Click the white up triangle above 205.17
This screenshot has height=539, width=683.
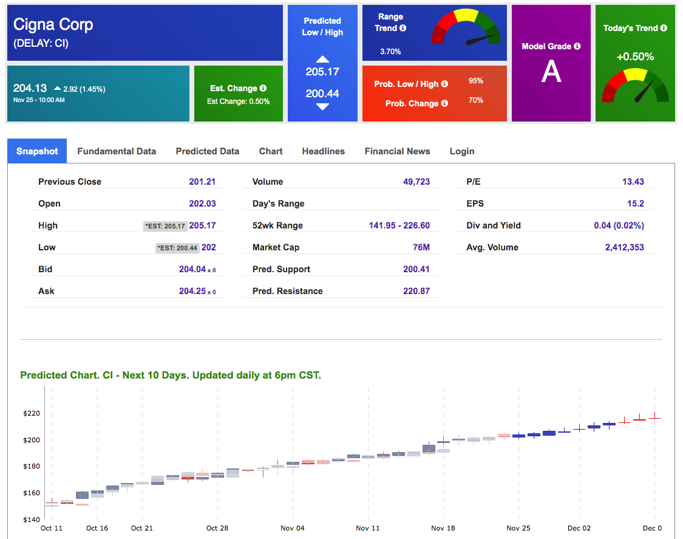[322, 60]
